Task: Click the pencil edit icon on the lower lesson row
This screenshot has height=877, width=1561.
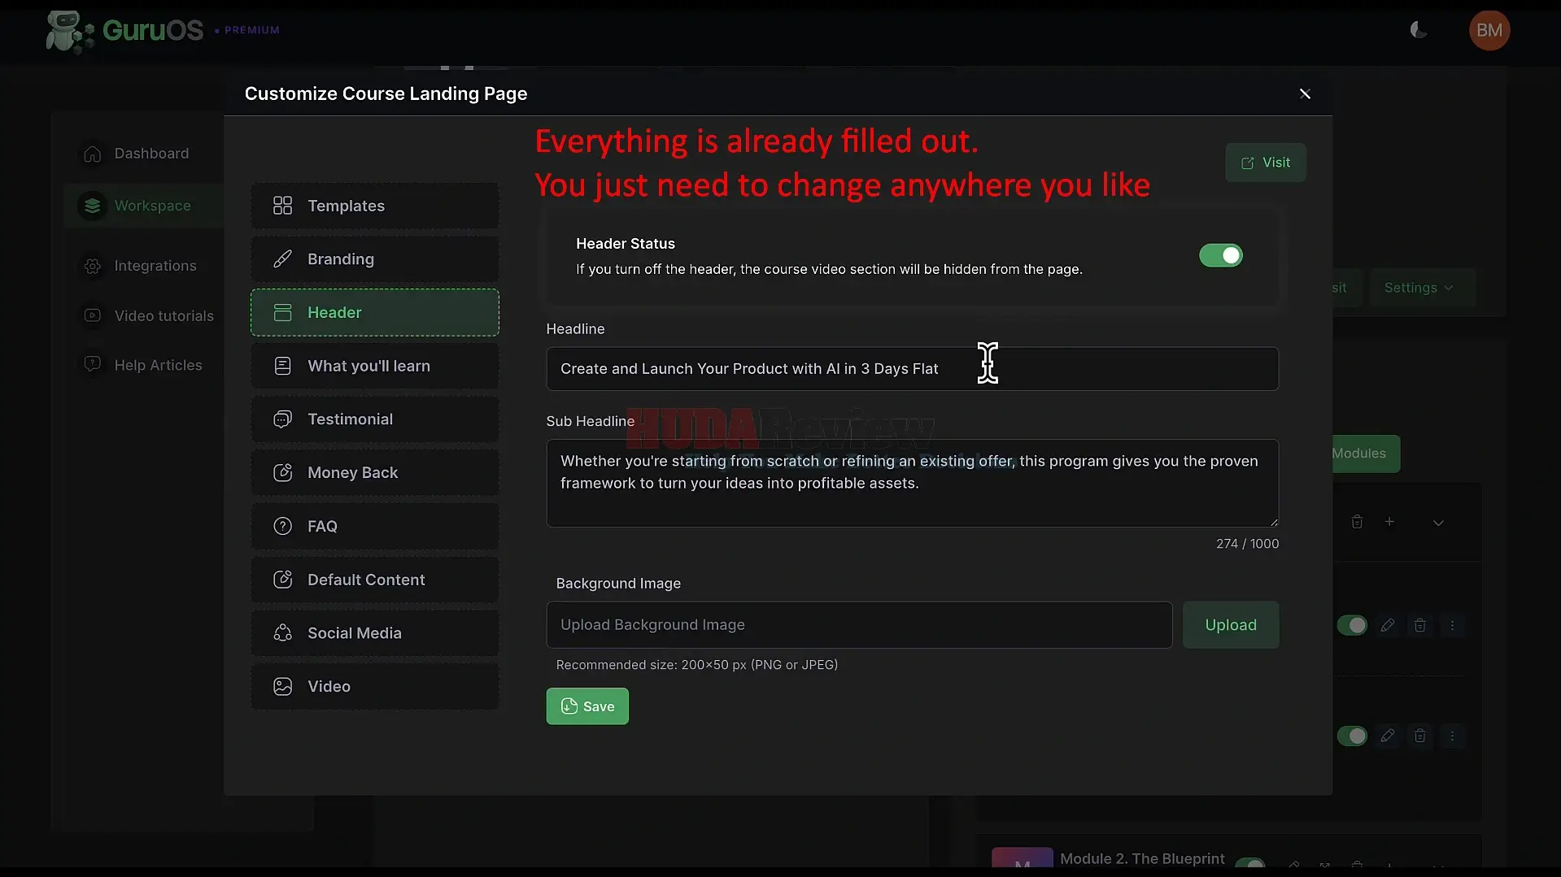Action: [1388, 736]
